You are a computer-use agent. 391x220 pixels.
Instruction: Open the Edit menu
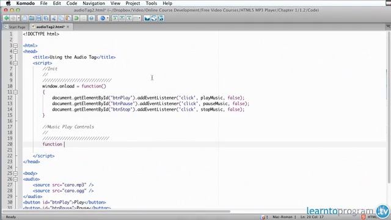click(57, 3)
